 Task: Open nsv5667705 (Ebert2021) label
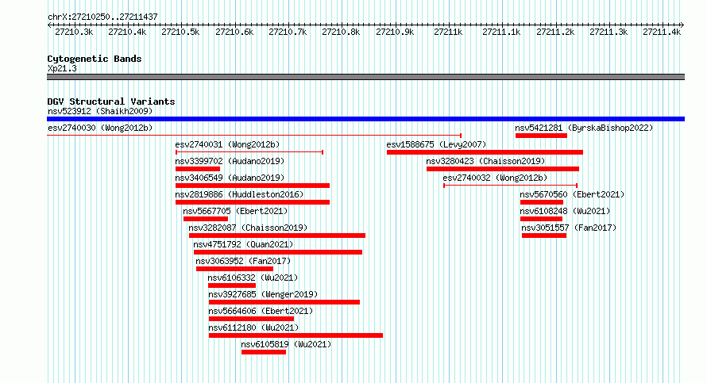(235, 211)
